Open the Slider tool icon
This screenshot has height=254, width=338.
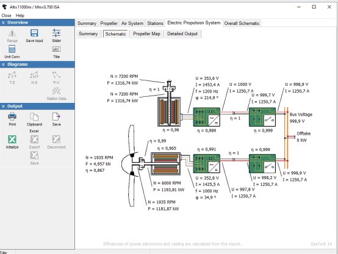point(56,33)
